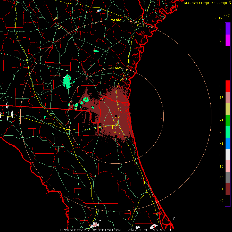Select the IC light pink legend swatch
The height and width of the screenshot is (232, 232).
[228, 166]
